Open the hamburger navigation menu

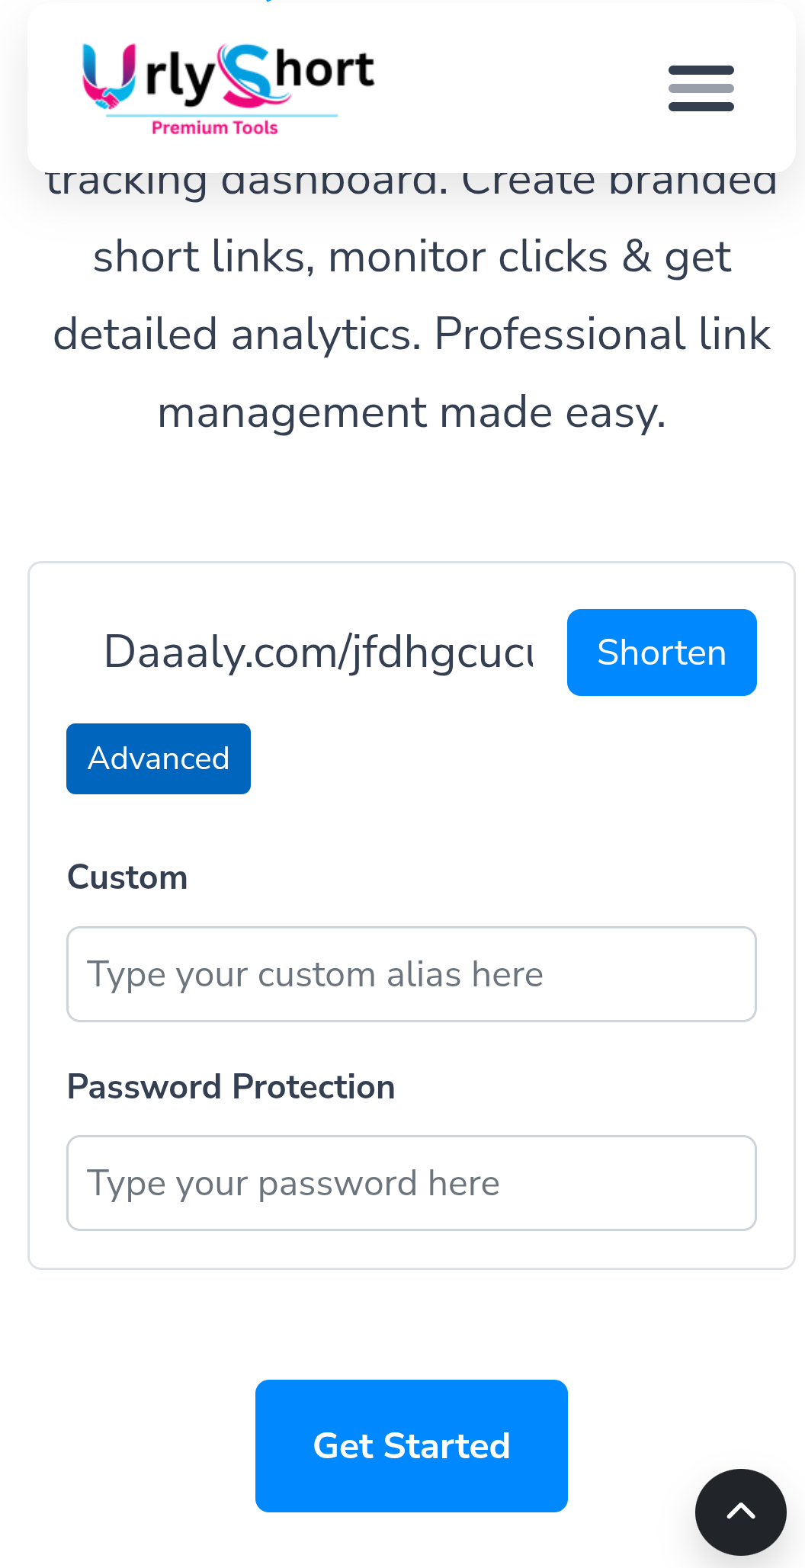tap(701, 88)
